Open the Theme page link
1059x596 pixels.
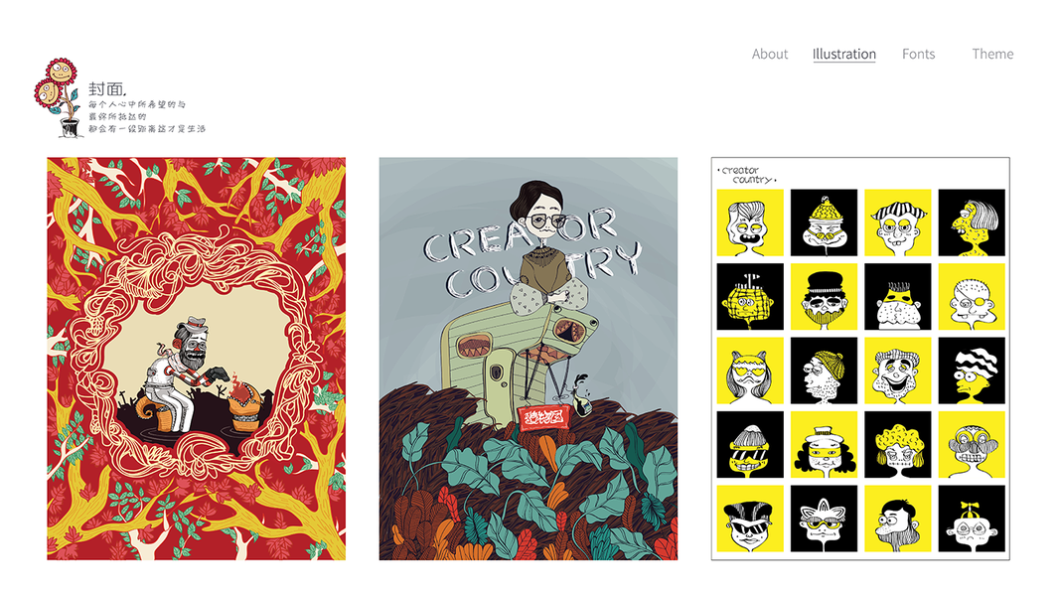click(x=992, y=54)
